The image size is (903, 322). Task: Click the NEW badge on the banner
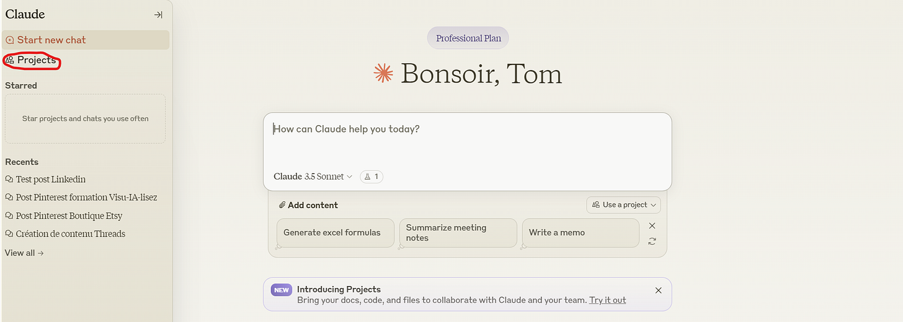point(282,290)
